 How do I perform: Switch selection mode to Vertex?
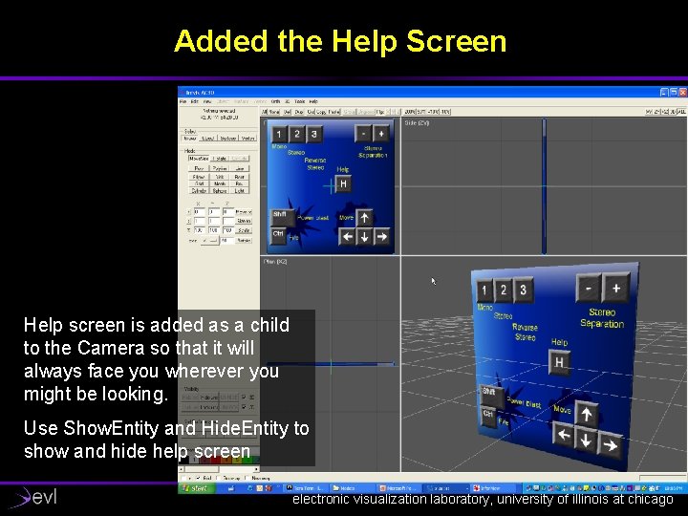pyautogui.click(x=247, y=139)
